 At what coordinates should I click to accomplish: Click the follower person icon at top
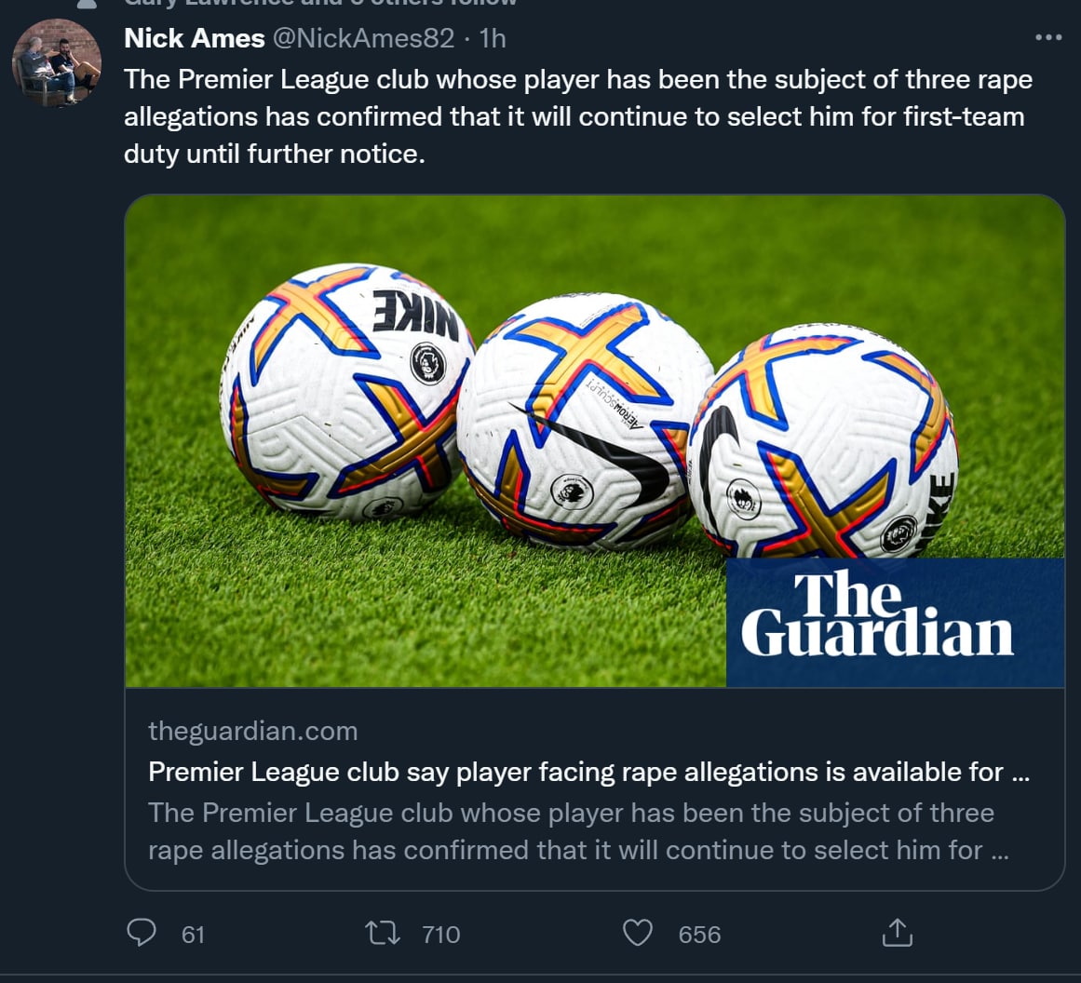click(87, 4)
